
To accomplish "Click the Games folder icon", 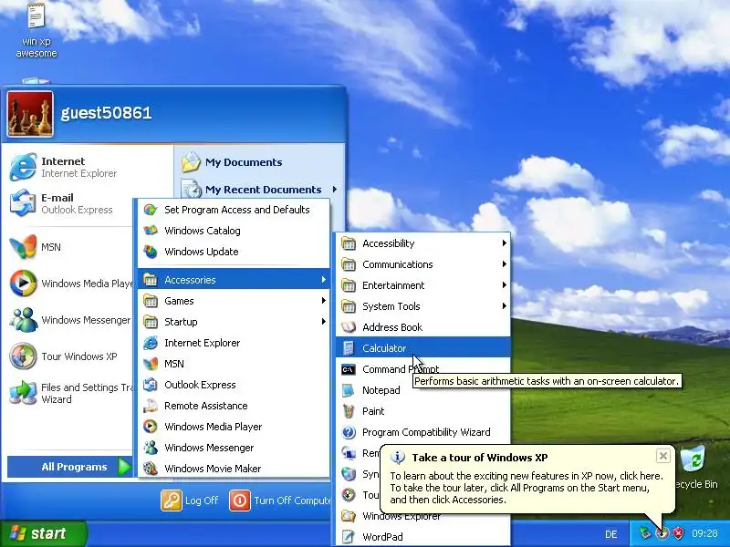I will coord(150,301).
